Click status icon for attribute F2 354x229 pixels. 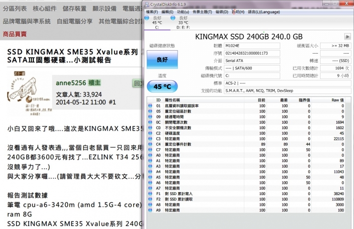[x=150, y=199]
